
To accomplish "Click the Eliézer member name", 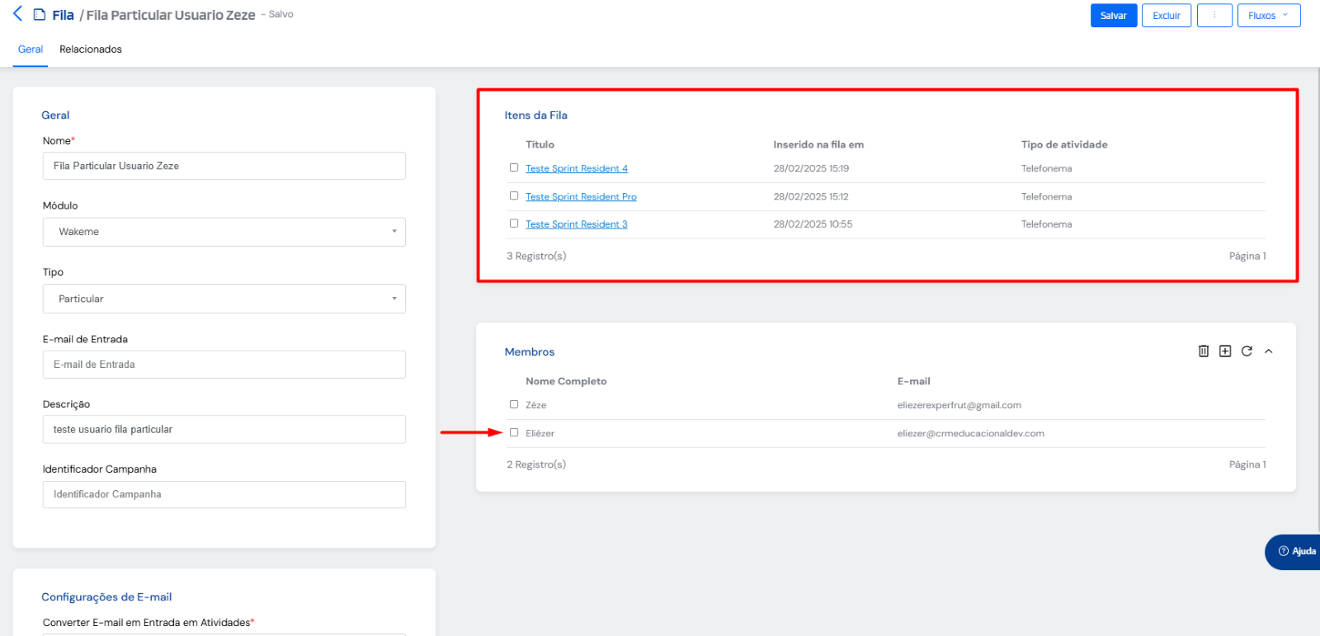I will pyautogui.click(x=540, y=433).
